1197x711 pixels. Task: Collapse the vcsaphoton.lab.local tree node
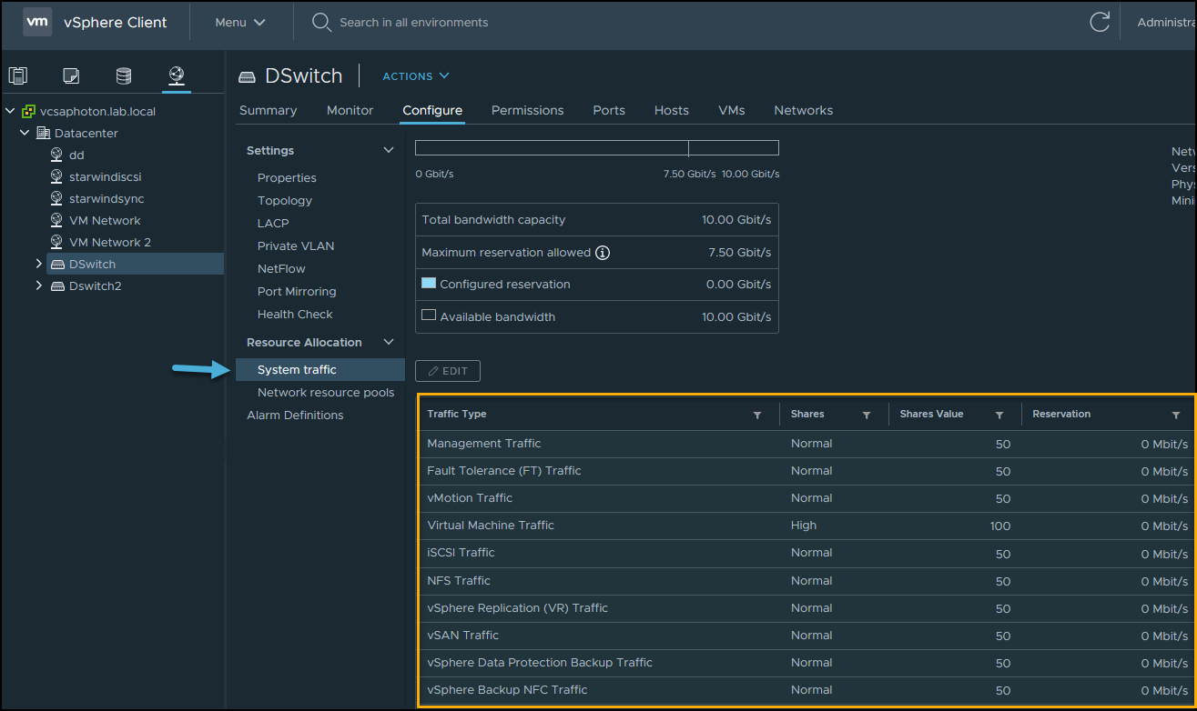(10, 111)
